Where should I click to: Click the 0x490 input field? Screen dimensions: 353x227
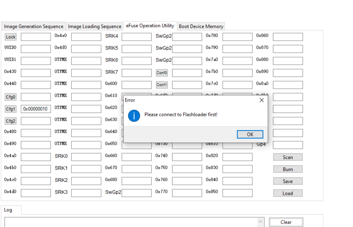(36, 145)
